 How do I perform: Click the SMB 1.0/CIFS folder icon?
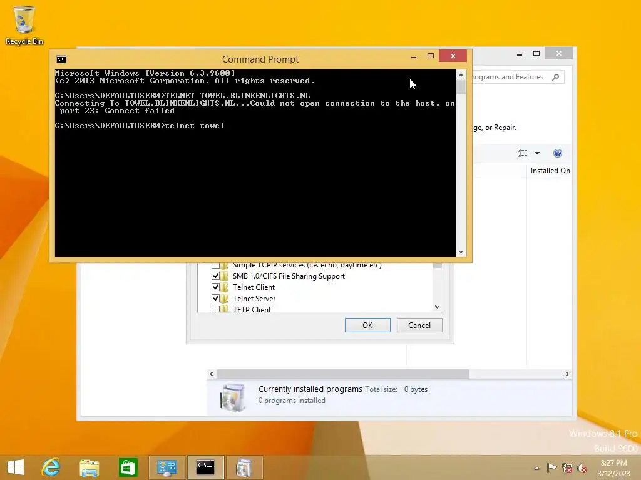pos(225,276)
